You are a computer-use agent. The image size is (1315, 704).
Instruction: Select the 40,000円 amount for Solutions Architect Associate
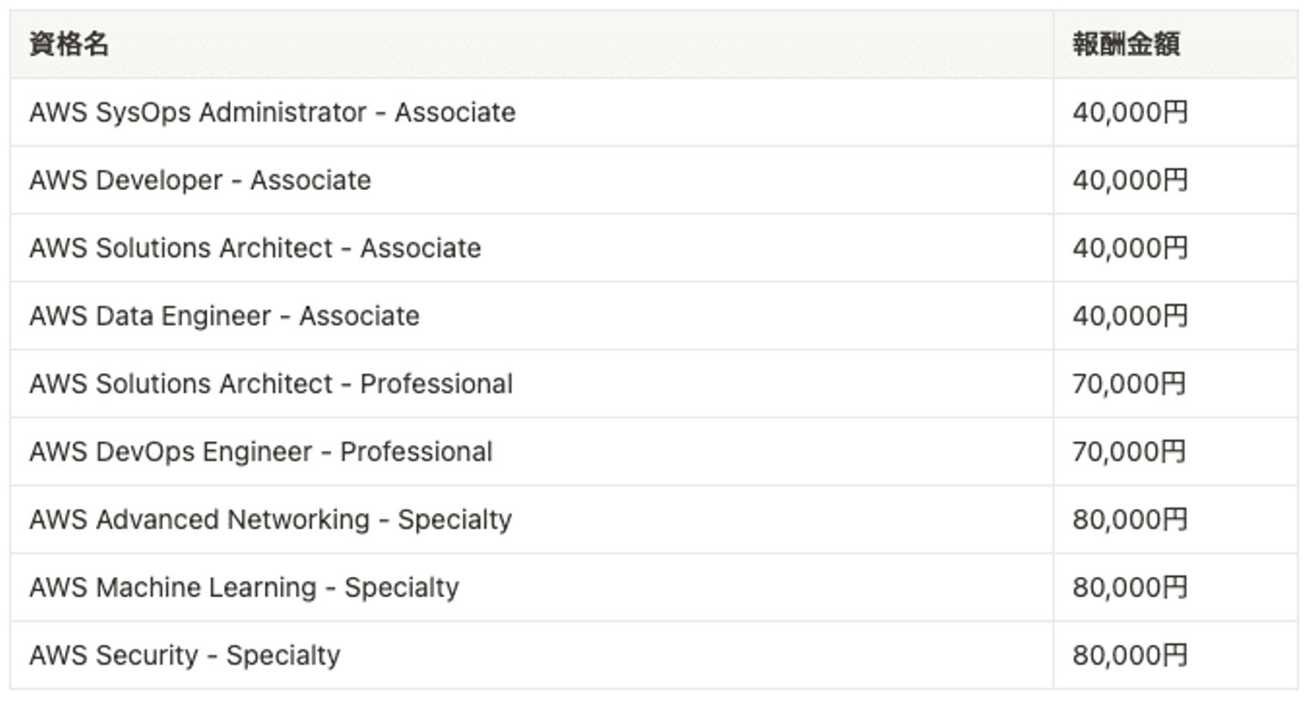1131,247
